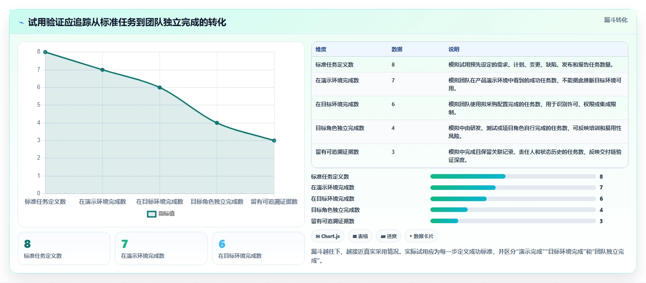Click the description starting 模拟团队在产品演示环境
Image resolution: width=646 pixels, height=283 pixels.
pos(535,84)
